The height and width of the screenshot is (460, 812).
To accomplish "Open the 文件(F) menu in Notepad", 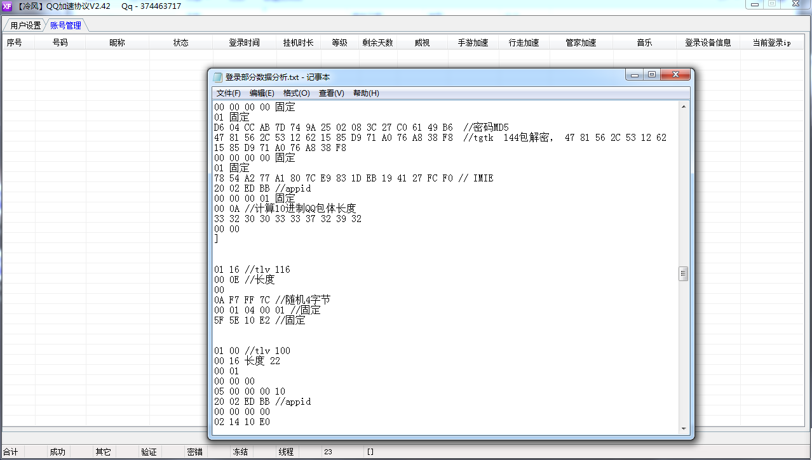I will point(228,93).
